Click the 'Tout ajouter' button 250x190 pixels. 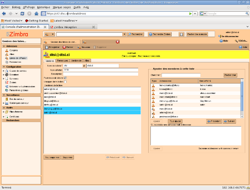coord(175,121)
